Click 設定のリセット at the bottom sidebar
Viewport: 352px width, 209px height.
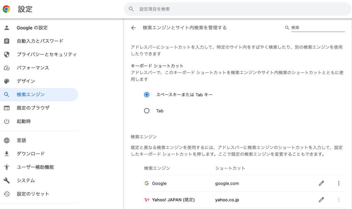tap(33, 194)
